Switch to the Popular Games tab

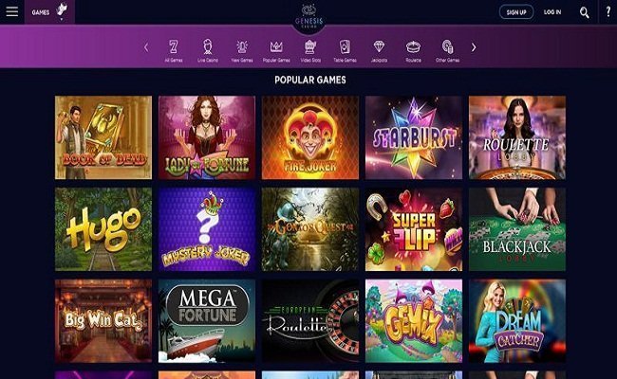pos(276,51)
